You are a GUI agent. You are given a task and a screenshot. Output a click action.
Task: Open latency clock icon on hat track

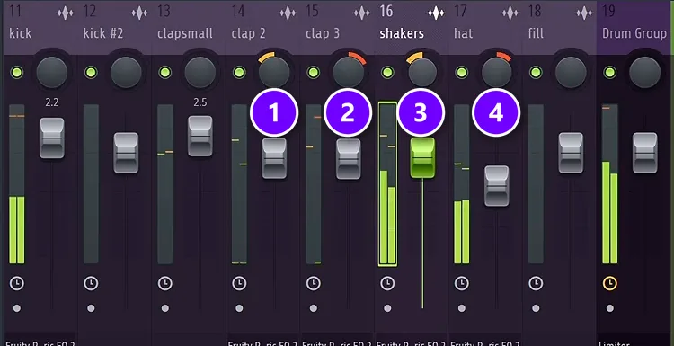click(x=462, y=283)
